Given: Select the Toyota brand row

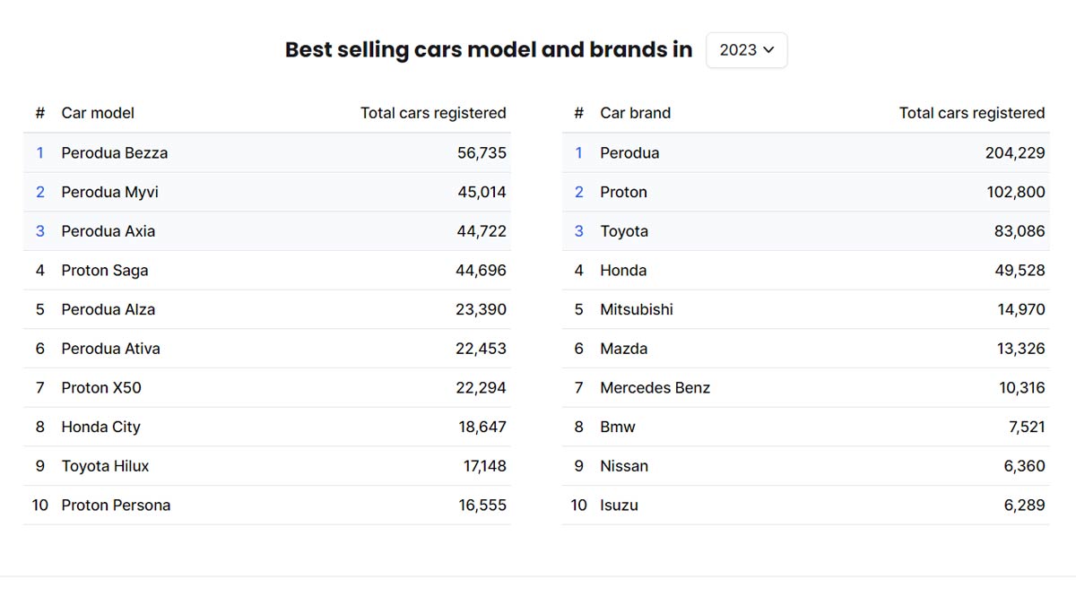Looking at the screenshot, I should (x=624, y=231).
